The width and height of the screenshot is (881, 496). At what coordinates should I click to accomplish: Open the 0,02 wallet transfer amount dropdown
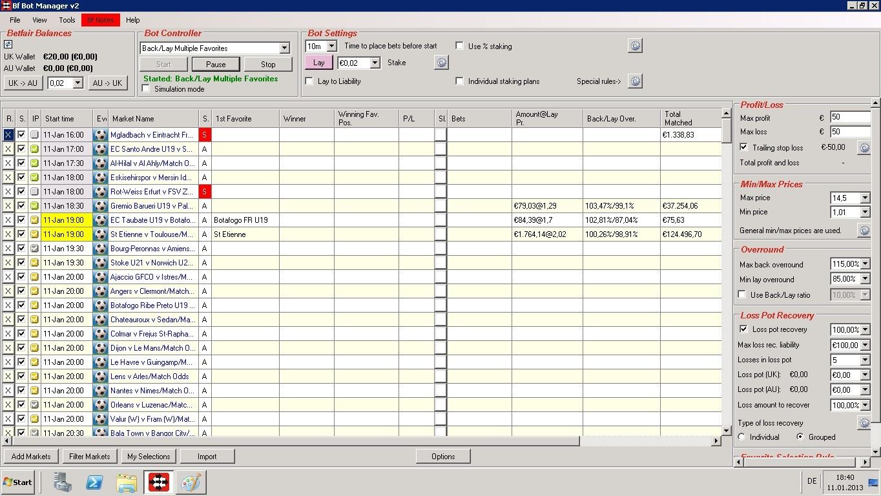point(78,83)
